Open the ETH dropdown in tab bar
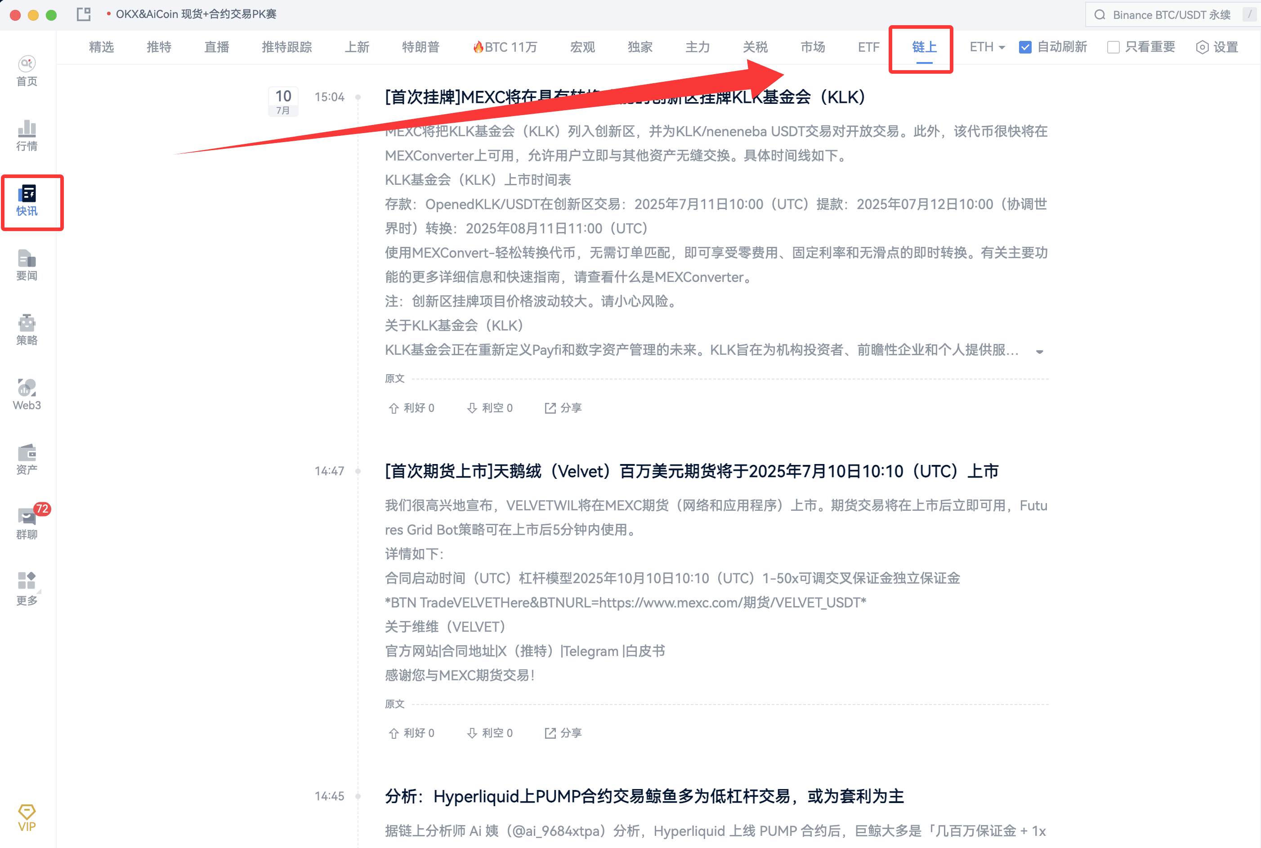 [x=987, y=47]
